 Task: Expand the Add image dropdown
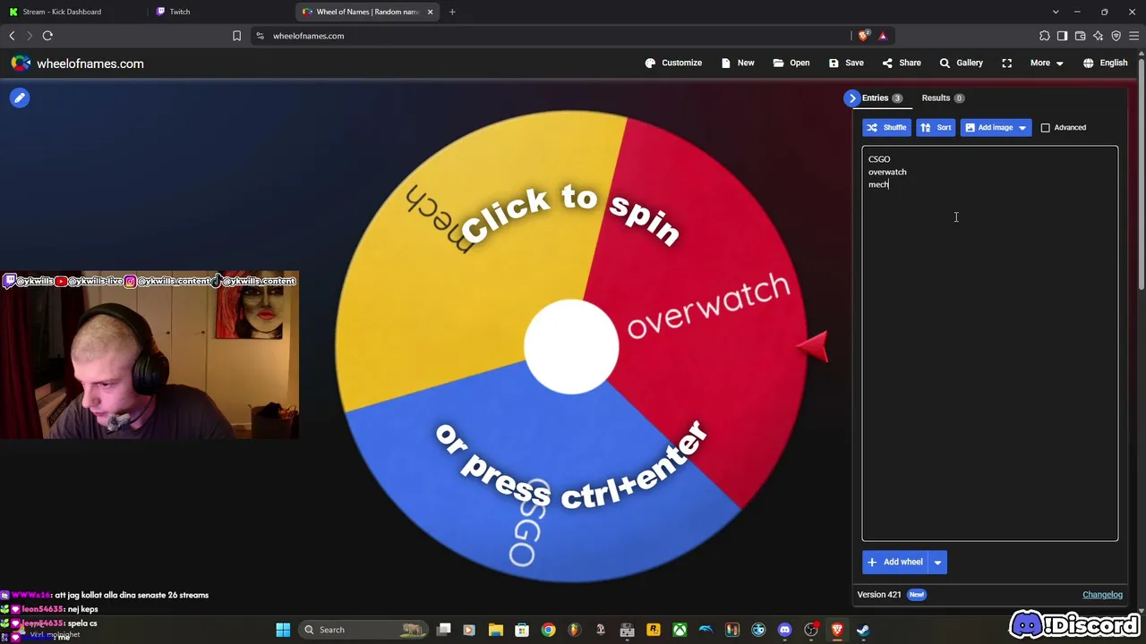click(1022, 128)
